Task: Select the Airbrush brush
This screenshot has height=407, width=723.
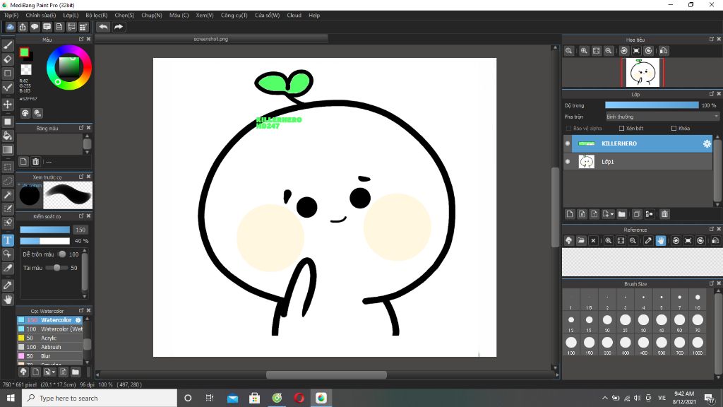Action: (50, 347)
